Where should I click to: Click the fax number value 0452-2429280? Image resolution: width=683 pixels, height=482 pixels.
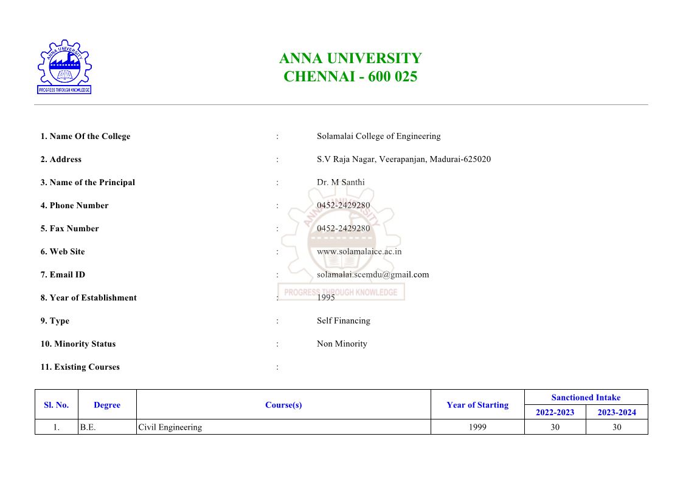pyautogui.click(x=343, y=228)
